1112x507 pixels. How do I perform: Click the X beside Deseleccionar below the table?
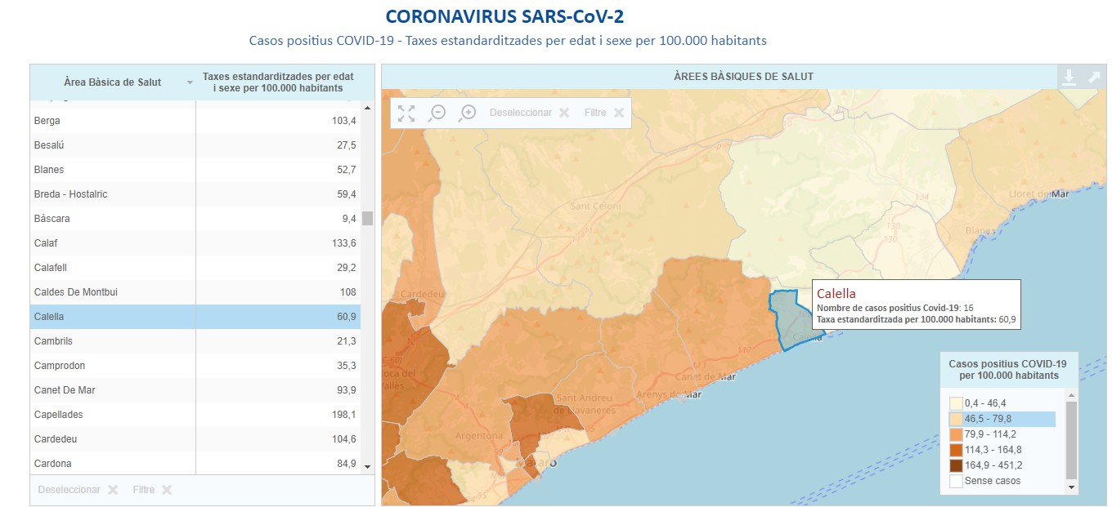point(113,490)
